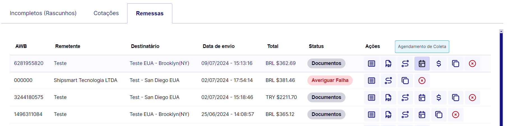Schedule pickup calendar icon for shipment 6281955820
Image resolution: width=508 pixels, height=126 pixels.
[x=422, y=64]
